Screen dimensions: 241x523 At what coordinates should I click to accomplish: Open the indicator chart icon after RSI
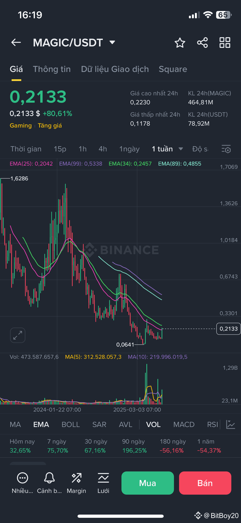(x=231, y=424)
